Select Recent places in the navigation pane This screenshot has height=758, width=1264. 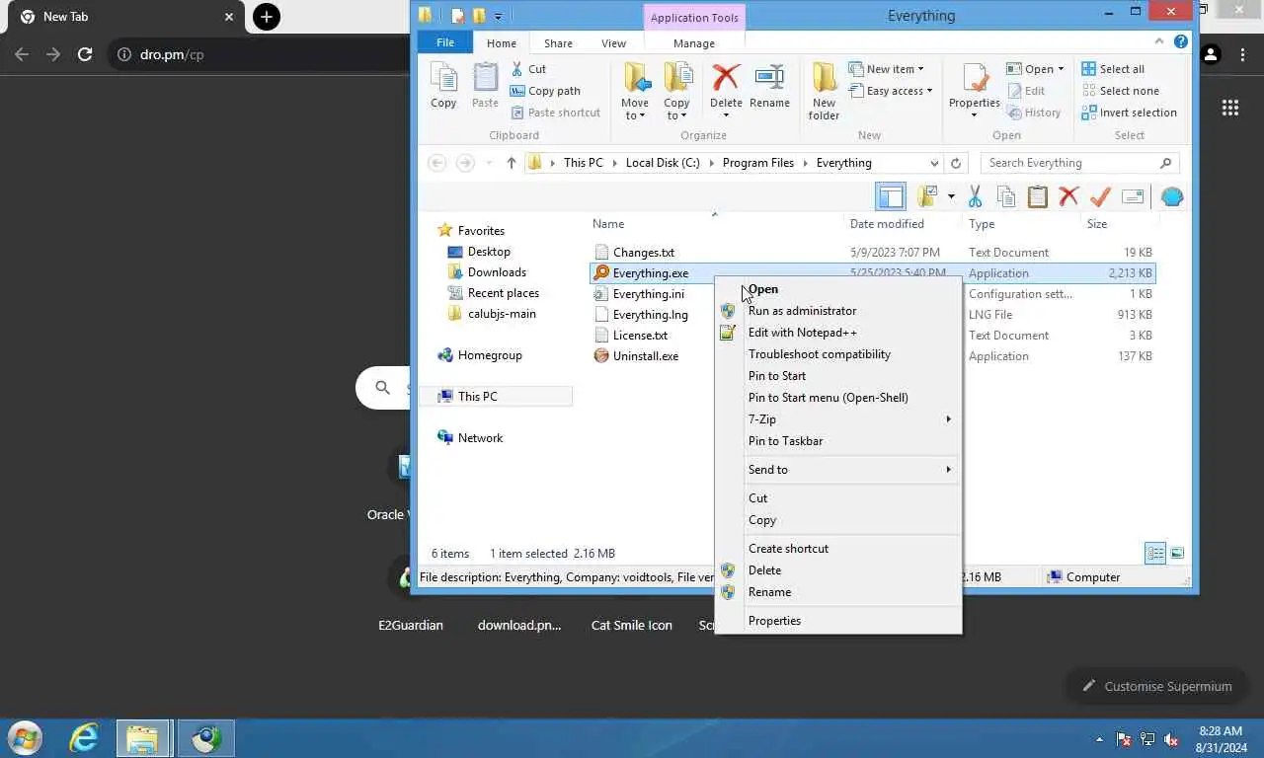click(x=503, y=293)
